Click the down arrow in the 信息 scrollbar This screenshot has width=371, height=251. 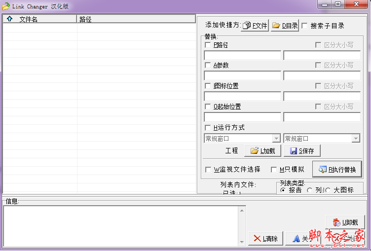[x=242, y=242]
